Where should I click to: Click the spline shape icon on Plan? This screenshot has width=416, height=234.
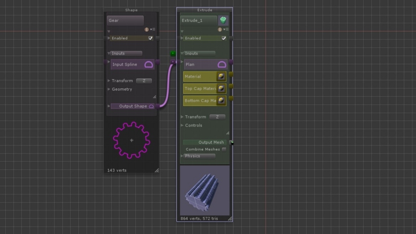point(222,65)
